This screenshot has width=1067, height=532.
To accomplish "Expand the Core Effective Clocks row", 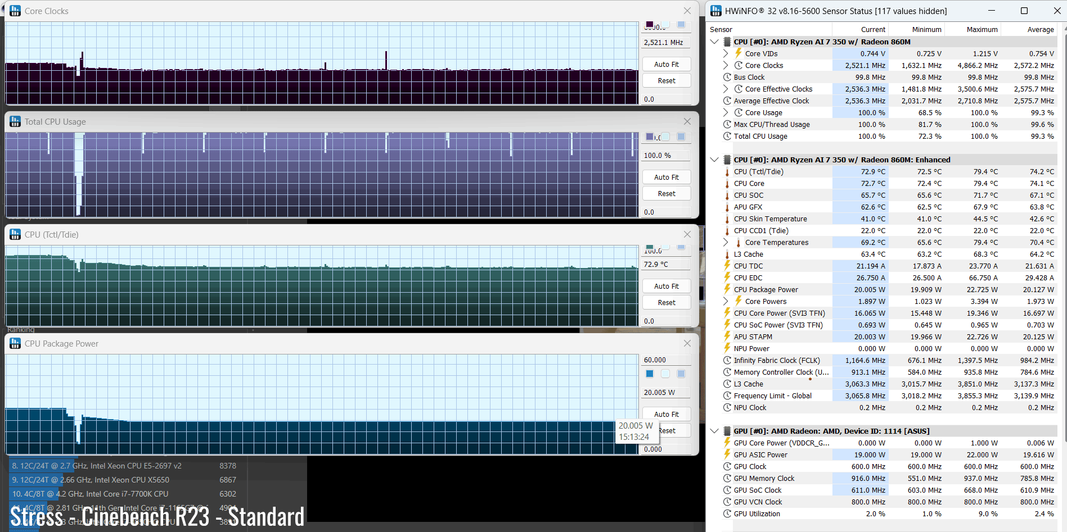I will click(x=726, y=89).
